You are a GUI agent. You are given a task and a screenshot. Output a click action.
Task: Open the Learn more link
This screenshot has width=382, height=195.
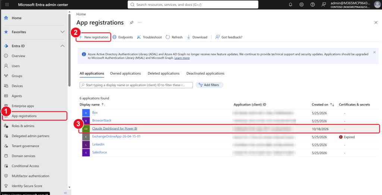tap(182, 58)
